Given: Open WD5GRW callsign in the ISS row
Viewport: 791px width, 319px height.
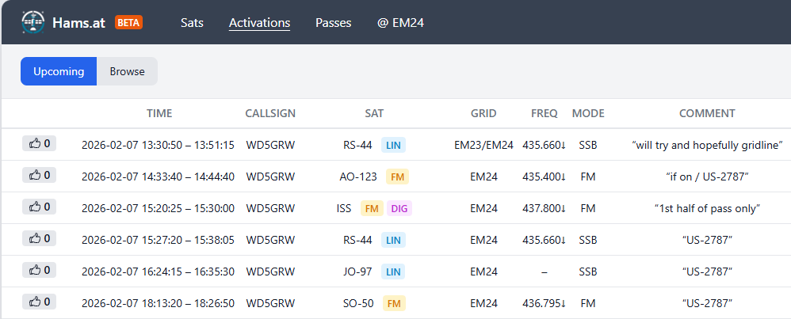Looking at the screenshot, I should pos(270,209).
